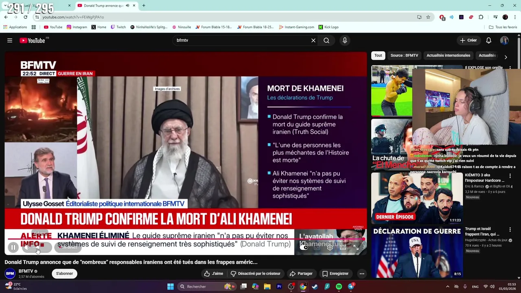Image resolution: width=521 pixels, height=293 pixels.
Task: Open player settings gear
Action: coord(330,247)
